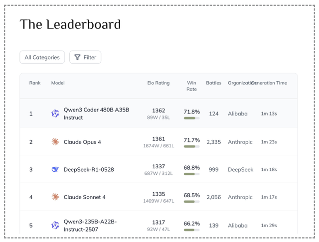Click the generation time 1m 29s

pyautogui.click(x=269, y=226)
